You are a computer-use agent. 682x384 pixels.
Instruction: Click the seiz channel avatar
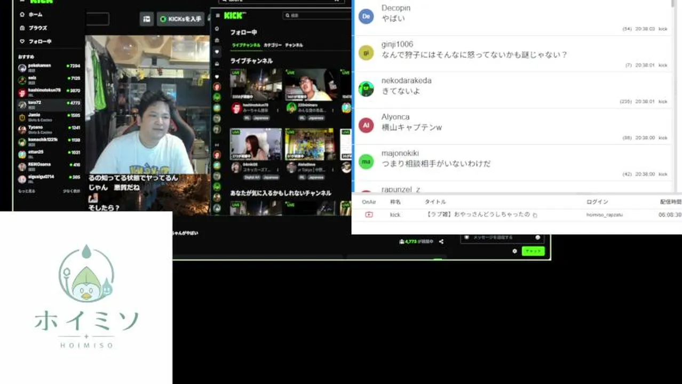click(x=22, y=80)
